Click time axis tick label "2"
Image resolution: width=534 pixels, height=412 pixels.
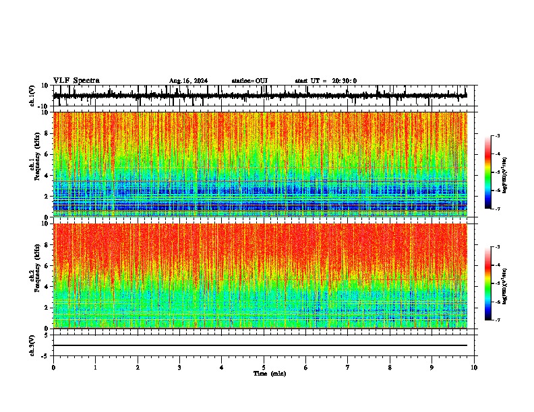point(138,368)
